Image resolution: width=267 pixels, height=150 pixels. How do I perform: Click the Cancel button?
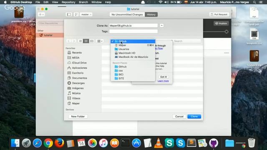click(x=179, y=117)
